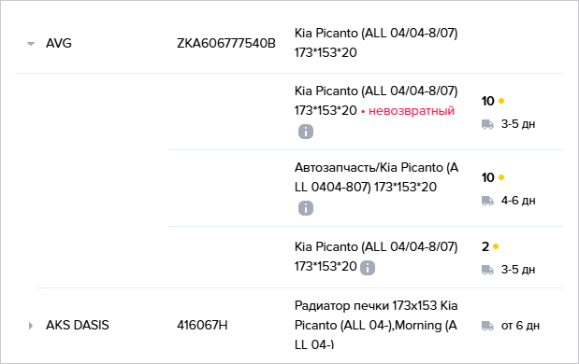
Task: Click the red невозвратный label
Action: pyautogui.click(x=412, y=110)
